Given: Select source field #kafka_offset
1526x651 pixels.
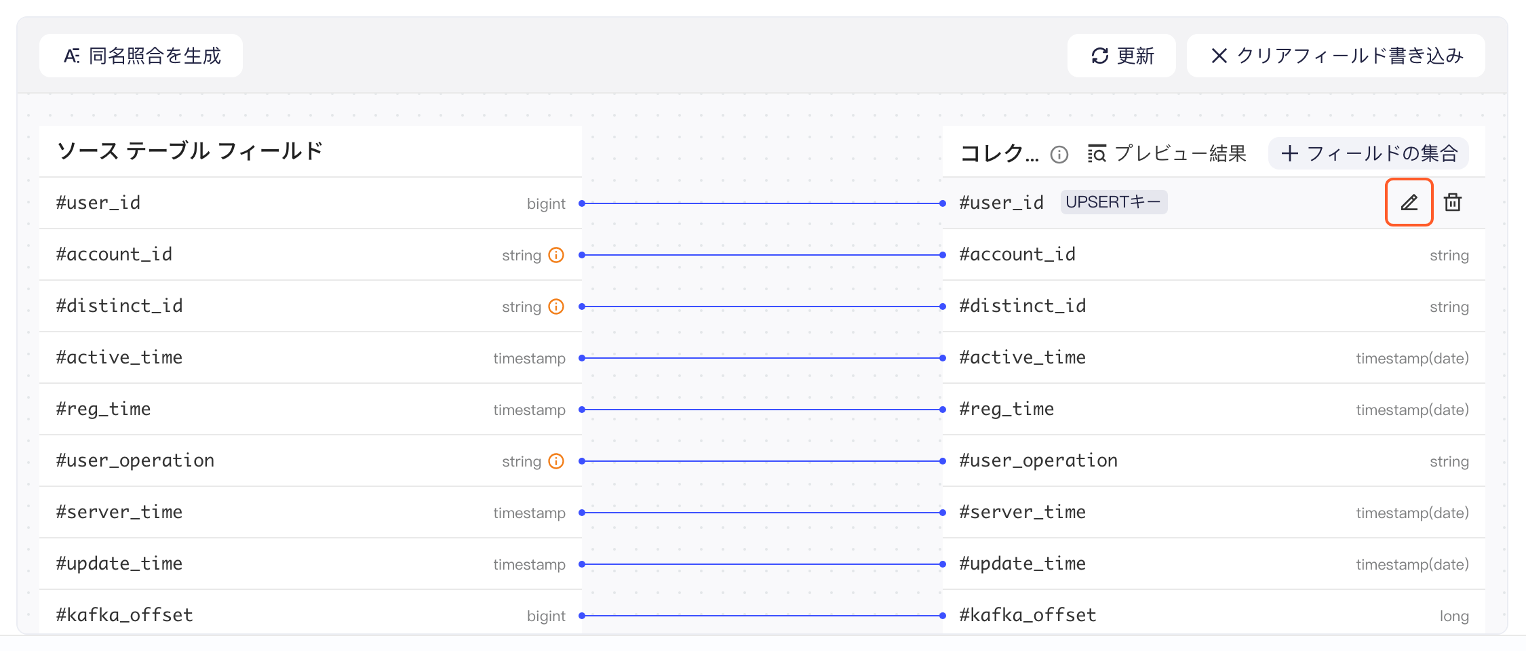Looking at the screenshot, I should coord(311,612).
